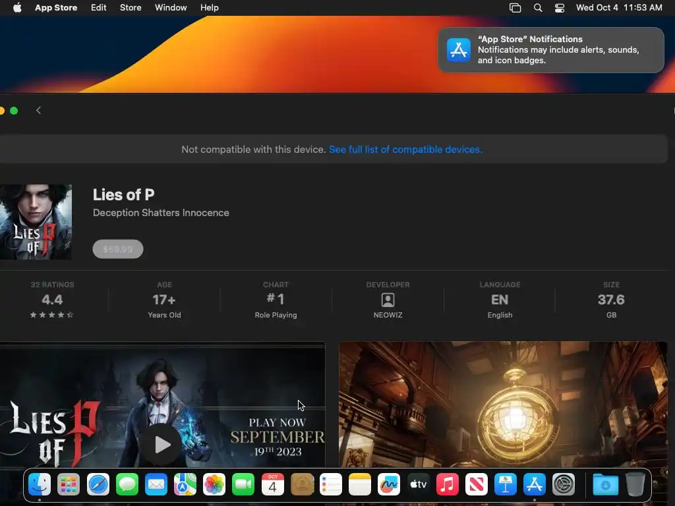
Task: Open Apple TV from the Dock
Action: tap(418, 484)
